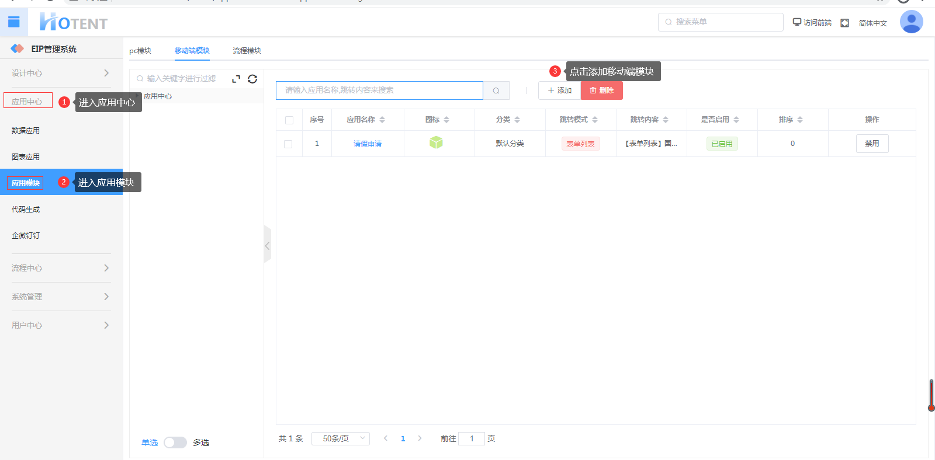Image resolution: width=935 pixels, height=460 pixels.
Task: Sort by 应用名称 column sort arrows
Action: point(382,120)
